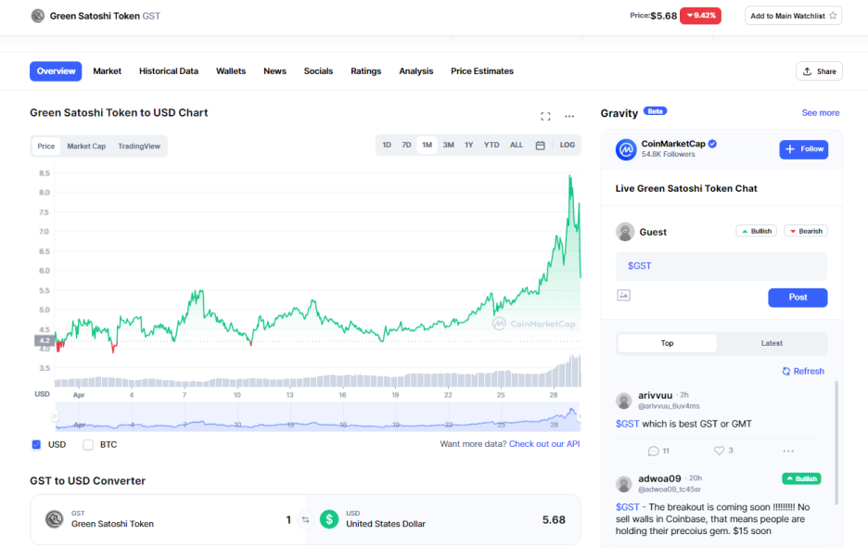The height and width of the screenshot is (548, 868).
Task: Click the Green Satoshi Token logo in header
Action: click(38, 16)
